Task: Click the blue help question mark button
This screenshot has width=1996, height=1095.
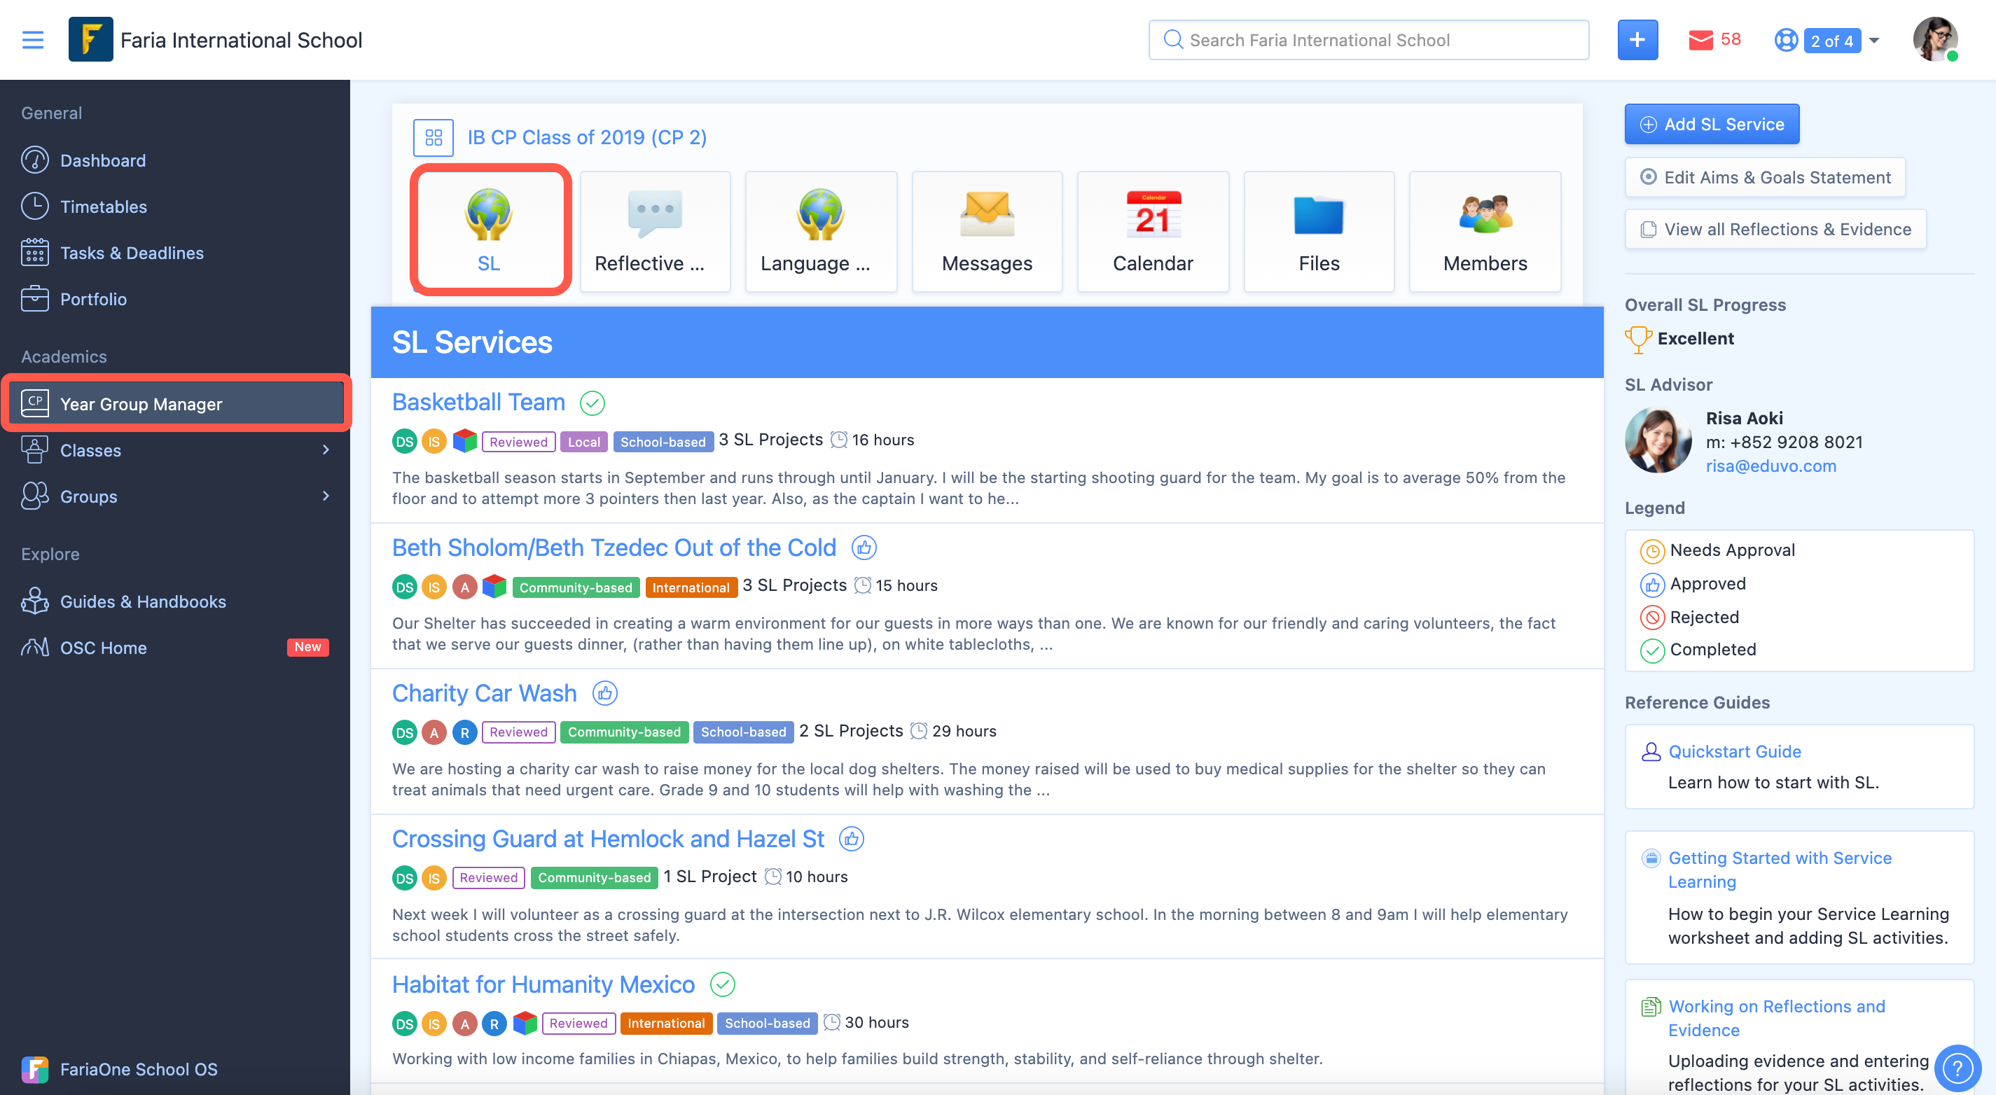Action: tap(1957, 1068)
